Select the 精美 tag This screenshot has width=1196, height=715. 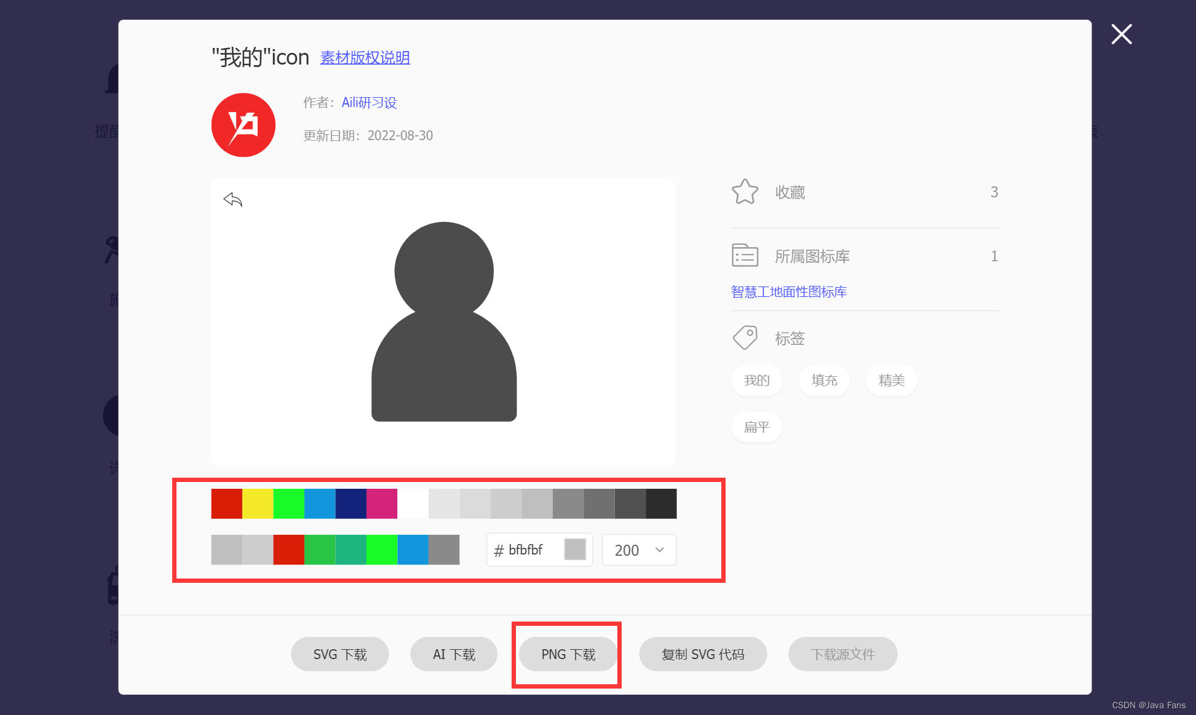pos(892,381)
